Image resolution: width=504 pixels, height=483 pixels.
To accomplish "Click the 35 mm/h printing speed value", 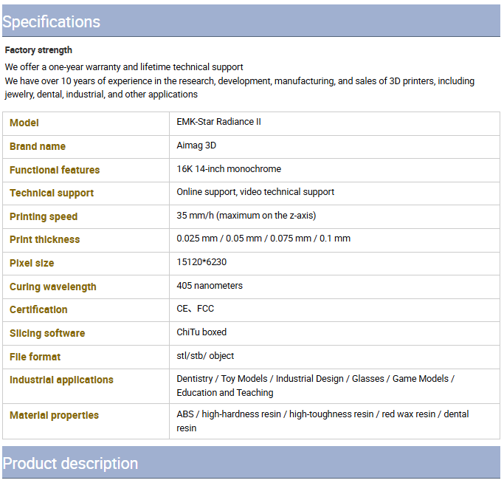I will pyautogui.click(x=246, y=215).
